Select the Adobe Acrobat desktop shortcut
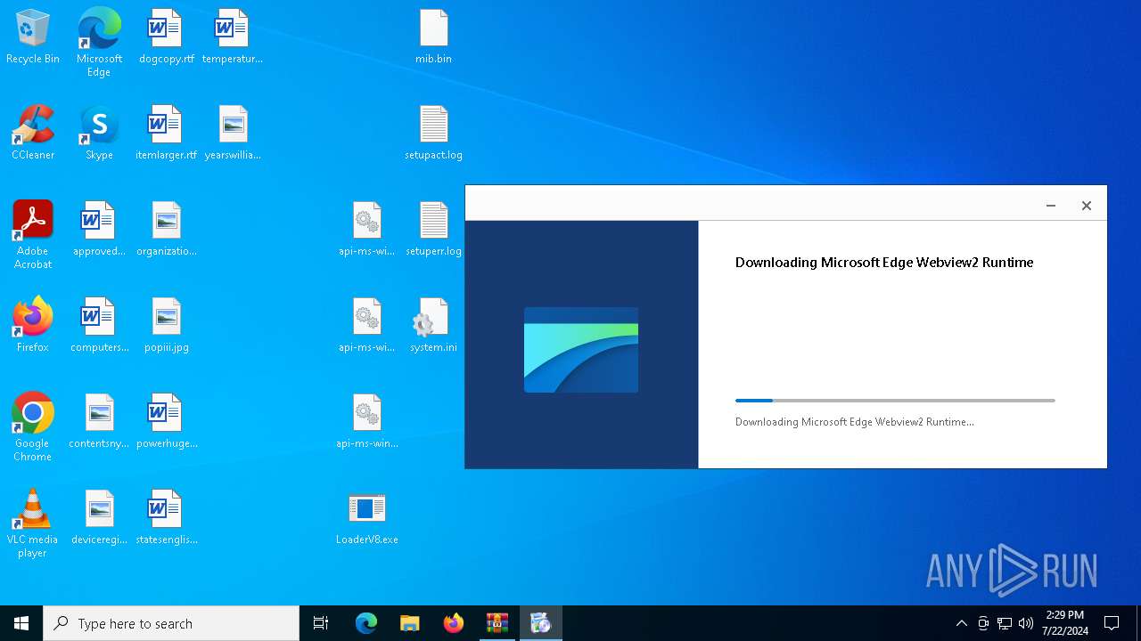Viewport: 1141px width, 641px height. [x=33, y=235]
